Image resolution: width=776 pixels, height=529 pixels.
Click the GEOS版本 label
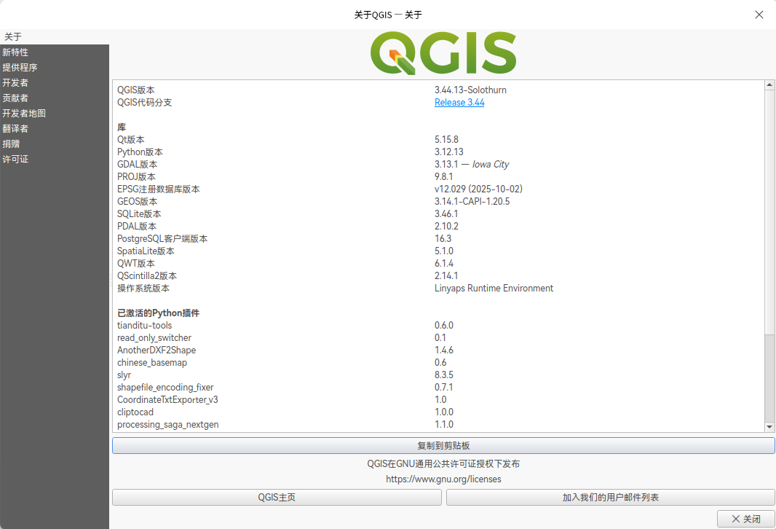(137, 202)
